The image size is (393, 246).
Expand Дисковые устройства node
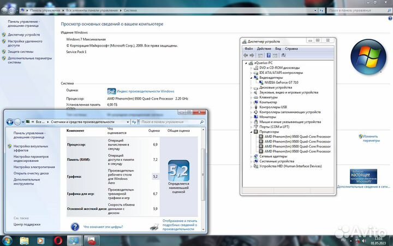click(251, 87)
